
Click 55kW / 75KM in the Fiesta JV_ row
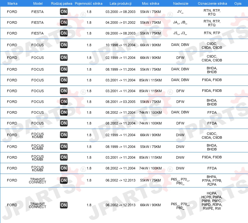pos(150,12)
